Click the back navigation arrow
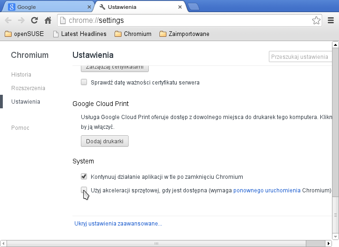339x247 pixels. click(8, 21)
